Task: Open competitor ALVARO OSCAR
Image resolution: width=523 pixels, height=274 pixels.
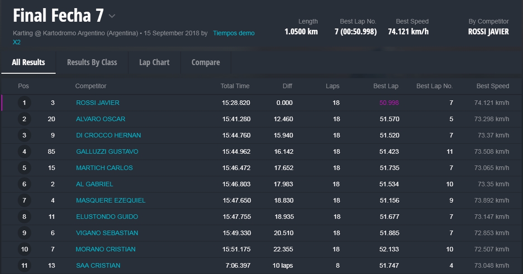Action: 100,119
